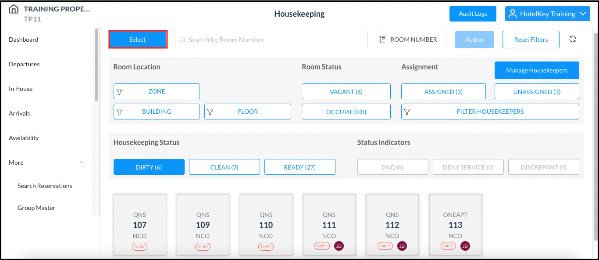This screenshot has width=599, height=260.
Task: Open Search Reservations in the sidebar
Action: 45,186
